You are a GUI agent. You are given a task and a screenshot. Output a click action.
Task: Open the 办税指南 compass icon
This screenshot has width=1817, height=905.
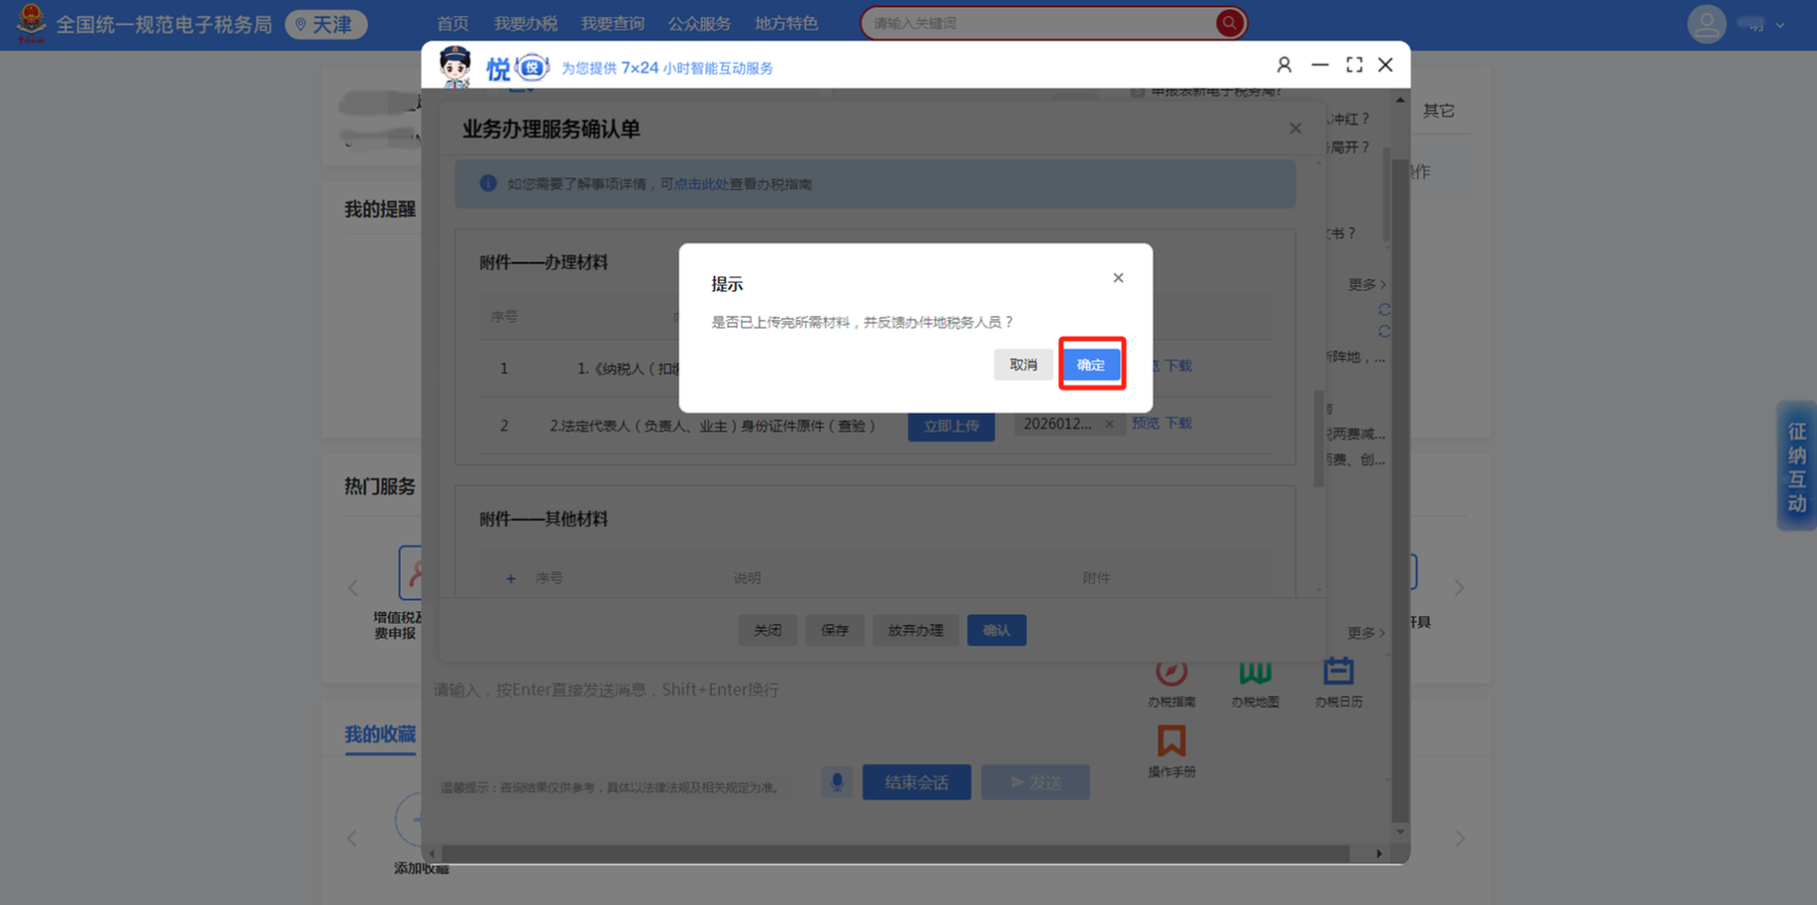1171,674
